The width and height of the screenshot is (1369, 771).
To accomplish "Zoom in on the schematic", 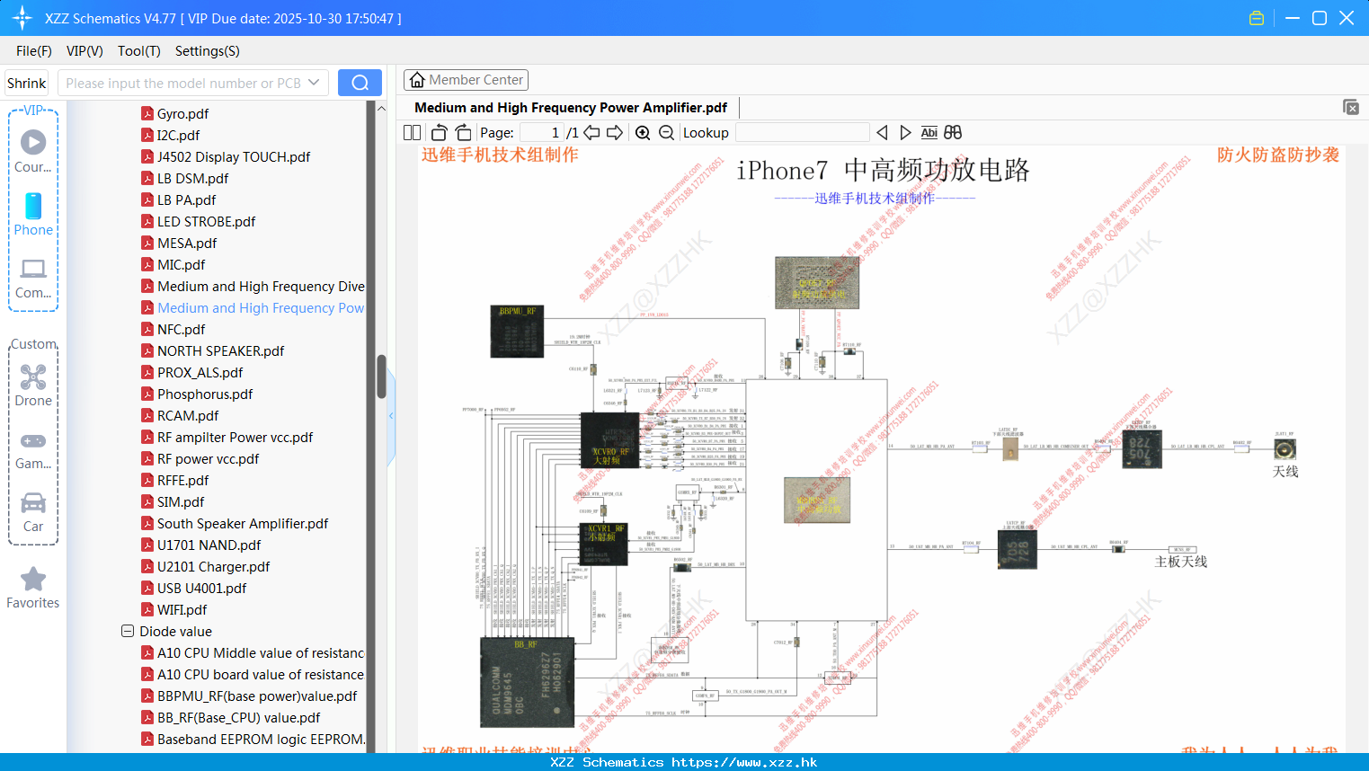I will pyautogui.click(x=643, y=132).
